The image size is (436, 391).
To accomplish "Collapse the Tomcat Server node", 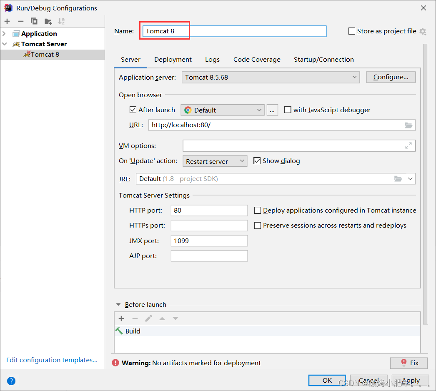I will [x=4, y=44].
